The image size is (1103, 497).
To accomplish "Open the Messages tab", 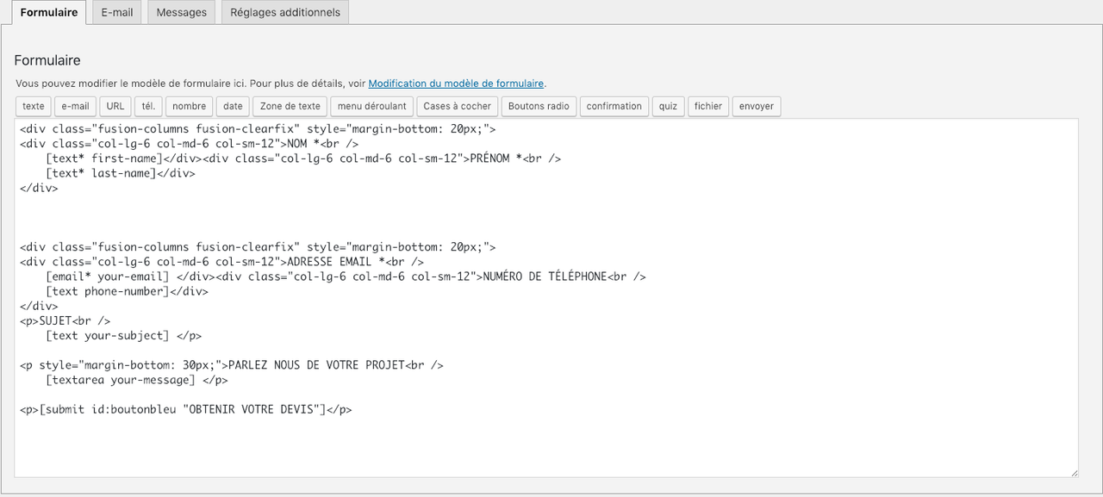I will pos(182,12).
